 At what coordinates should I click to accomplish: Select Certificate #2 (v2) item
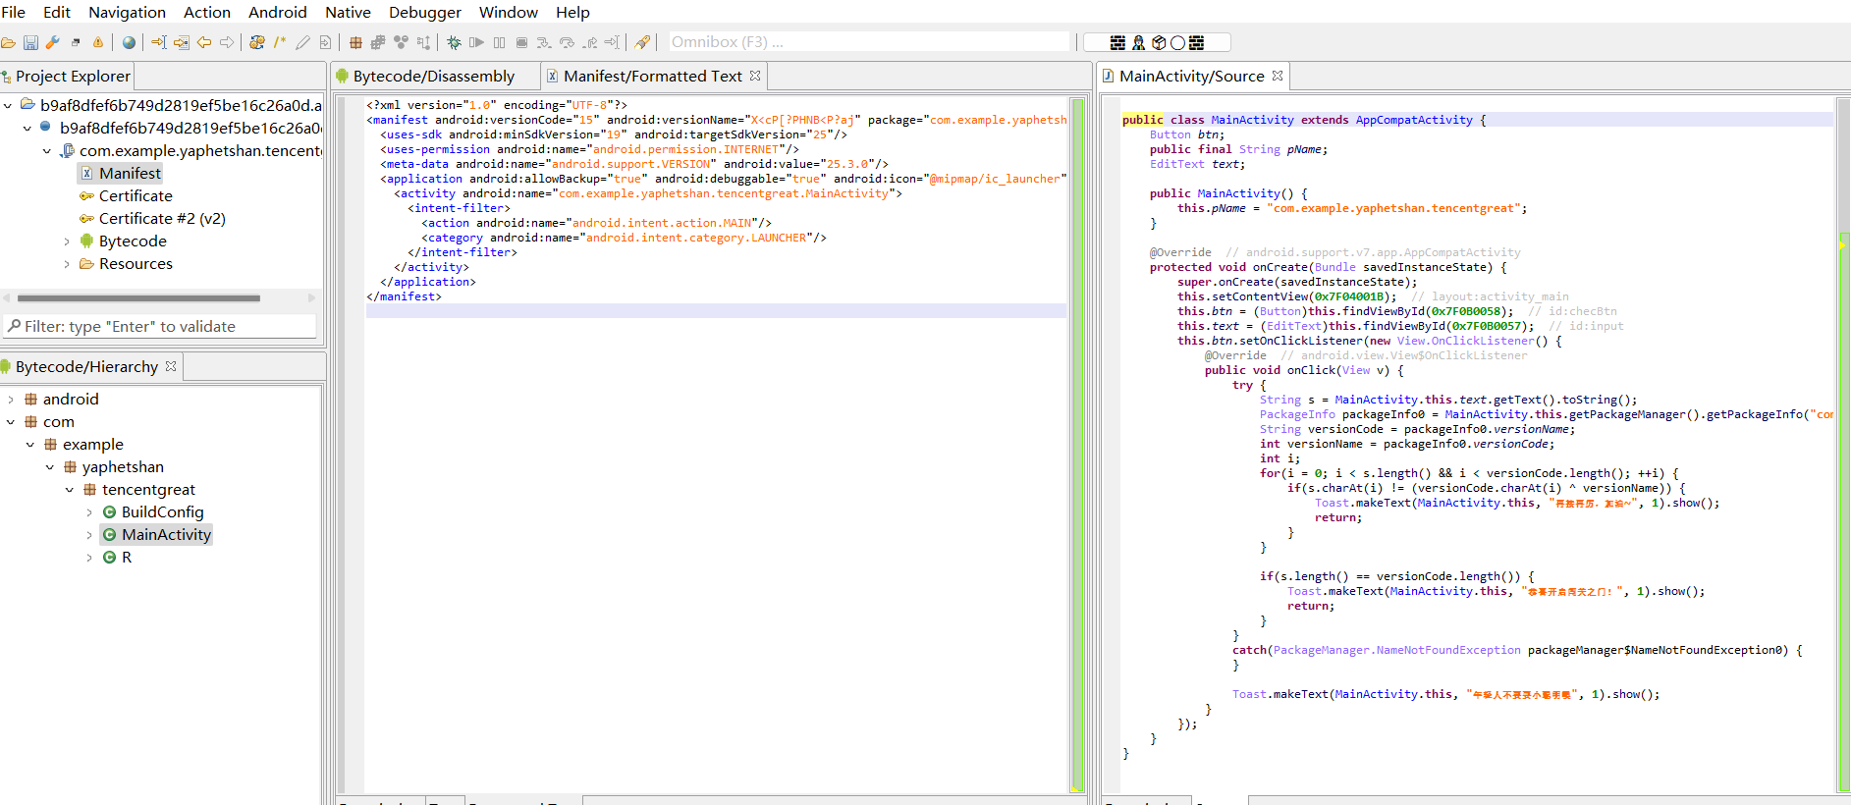click(162, 219)
